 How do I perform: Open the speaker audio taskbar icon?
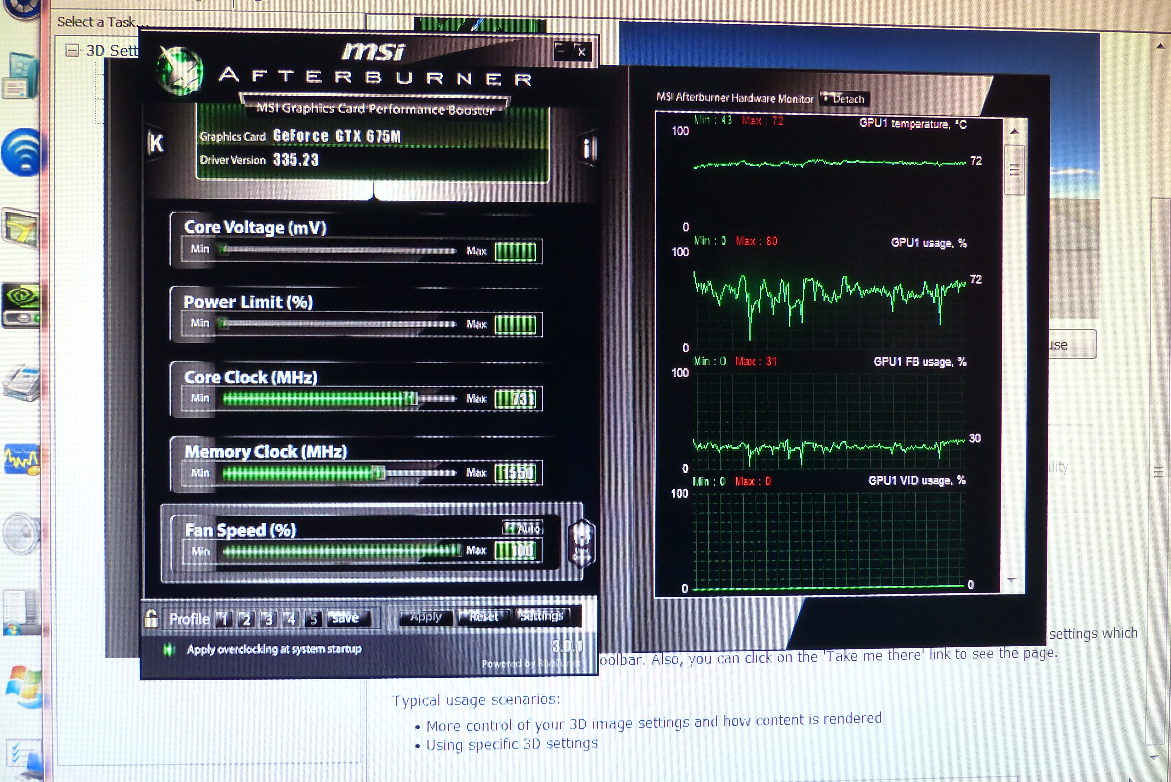(x=21, y=534)
